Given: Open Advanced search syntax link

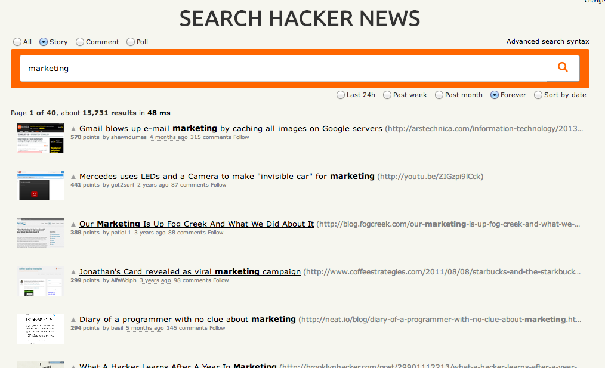Looking at the screenshot, I should (x=548, y=41).
